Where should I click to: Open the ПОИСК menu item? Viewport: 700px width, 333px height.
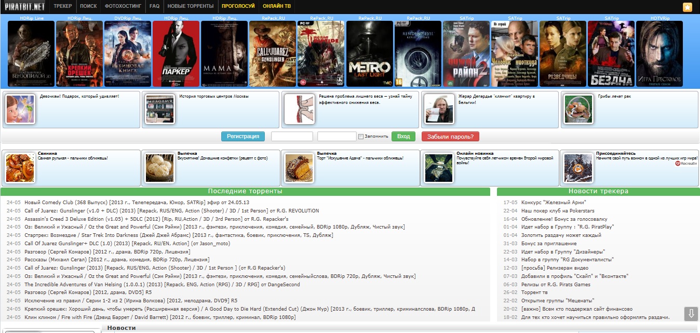[x=89, y=6]
